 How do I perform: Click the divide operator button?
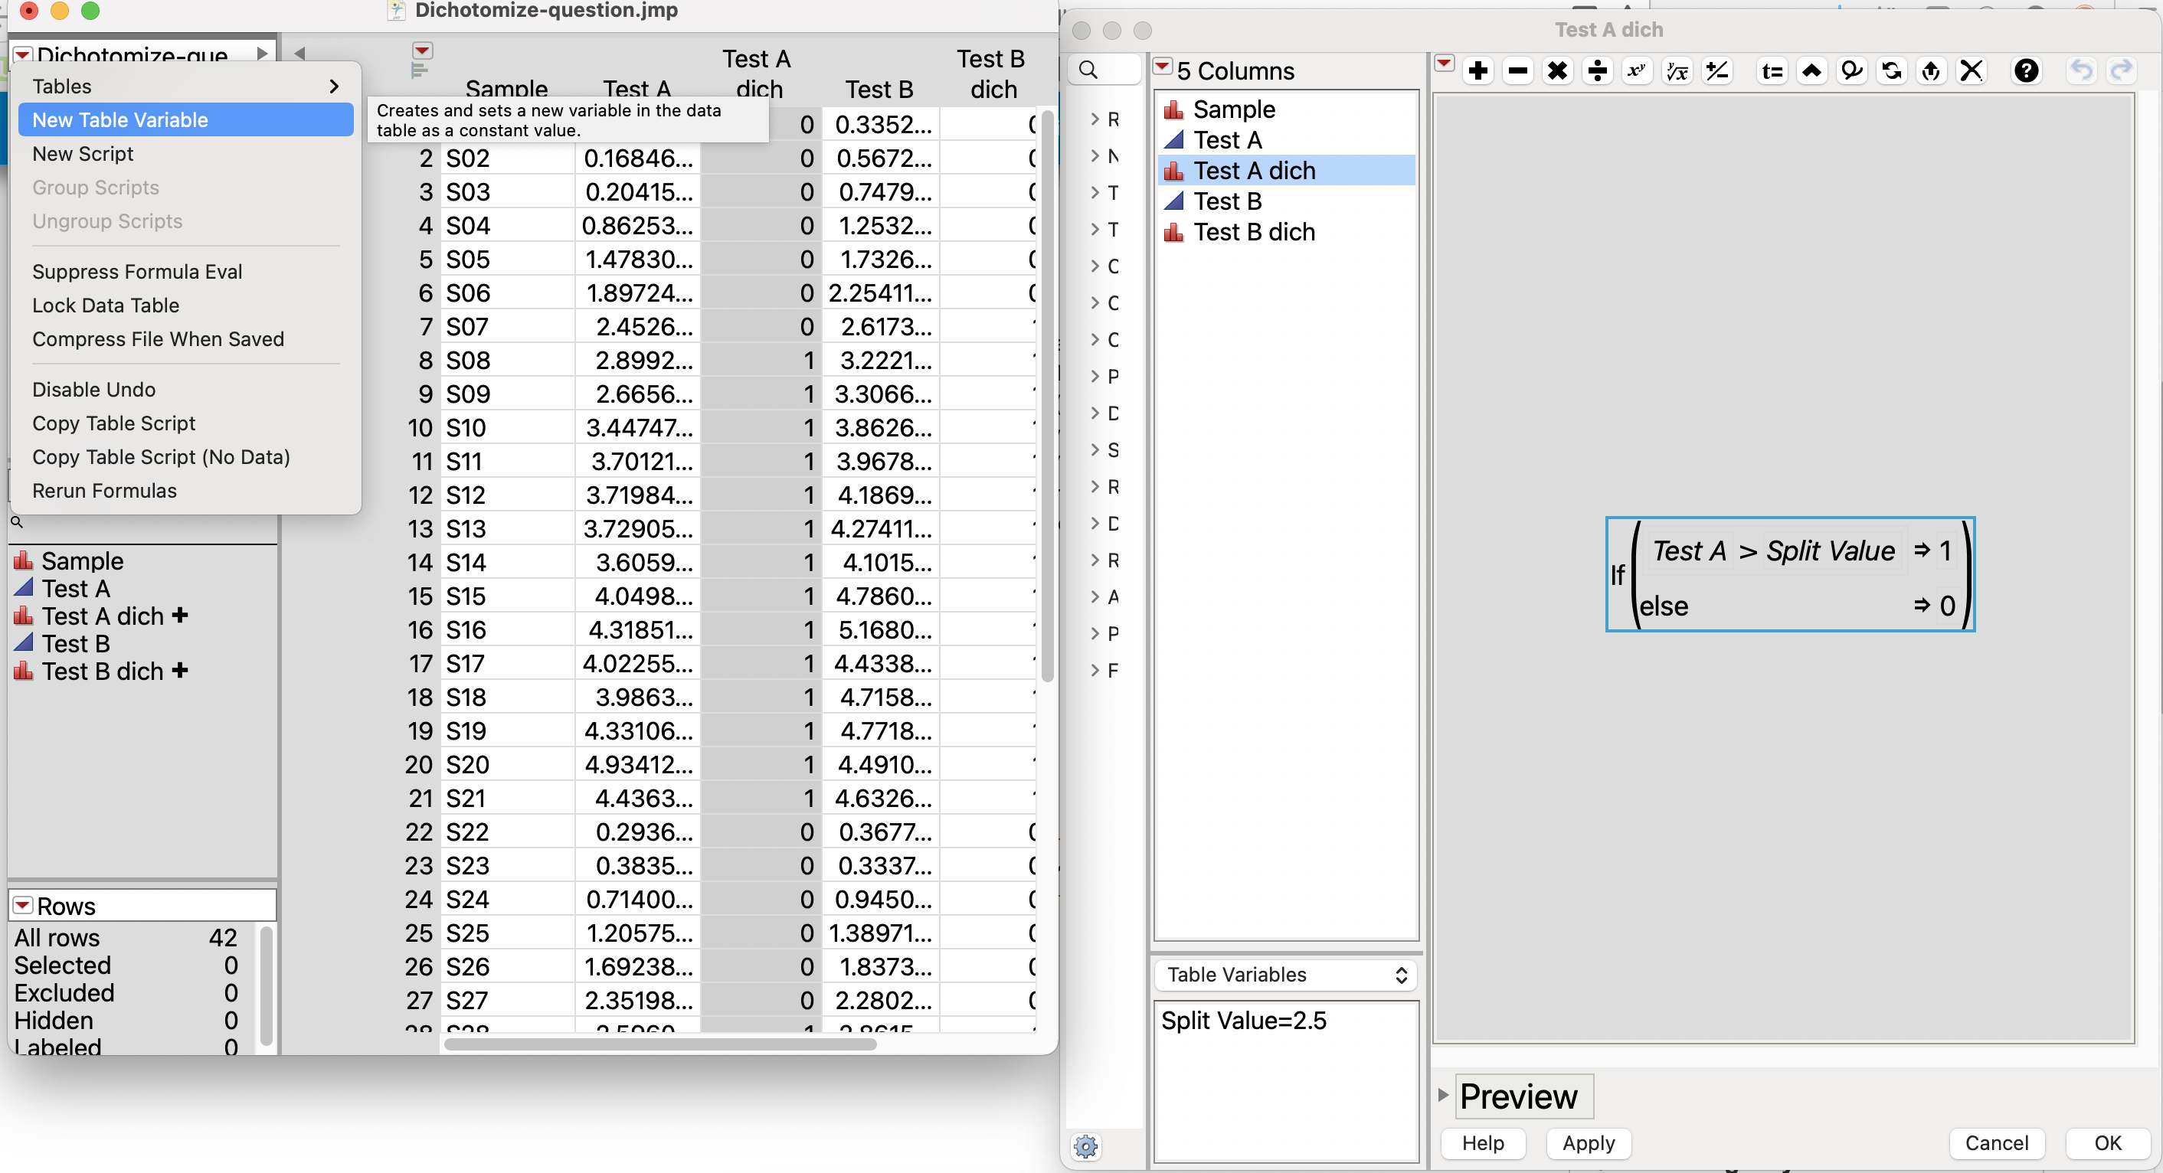pos(1597,70)
